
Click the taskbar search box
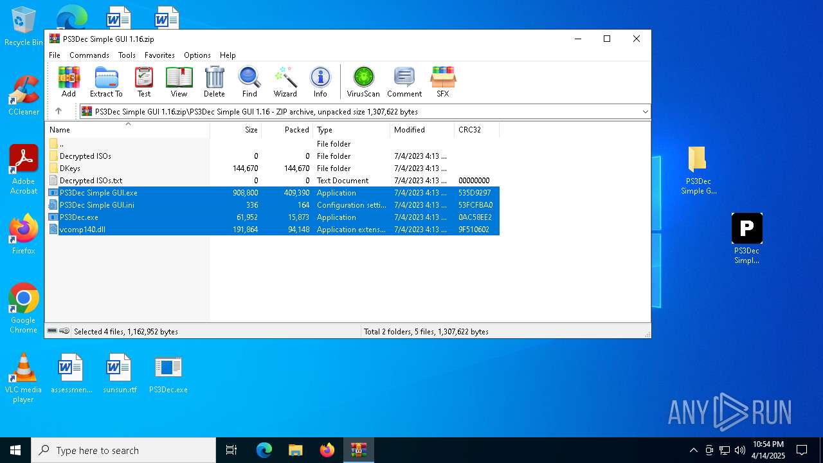pos(123,450)
